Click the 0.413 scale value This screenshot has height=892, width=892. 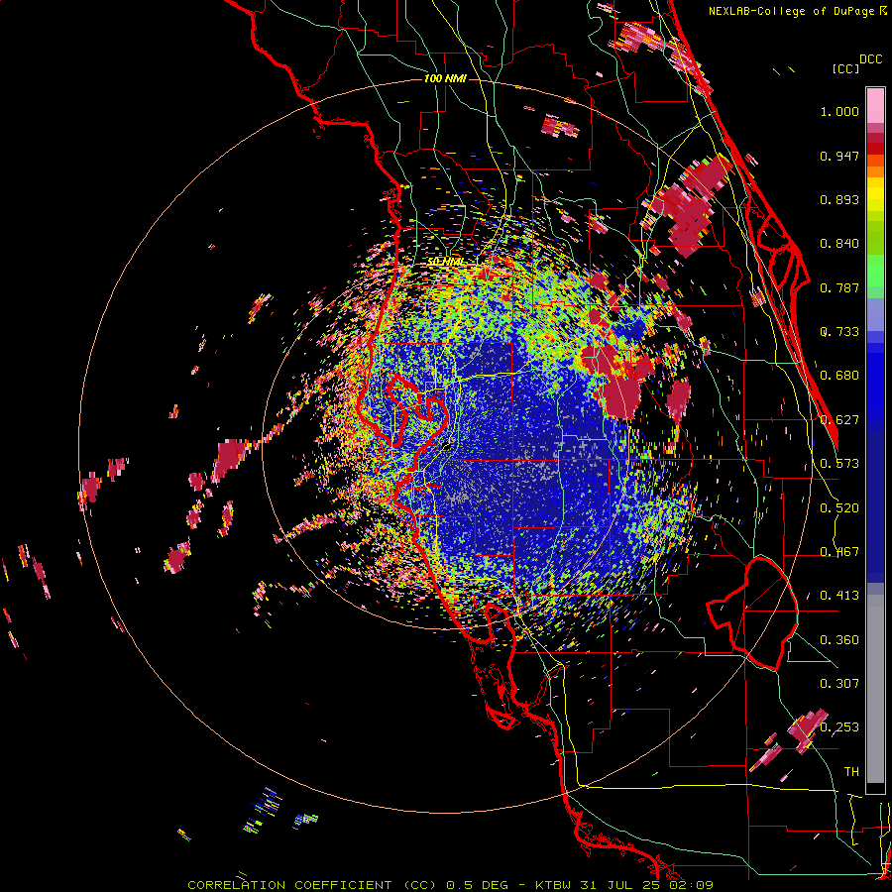[839, 596]
